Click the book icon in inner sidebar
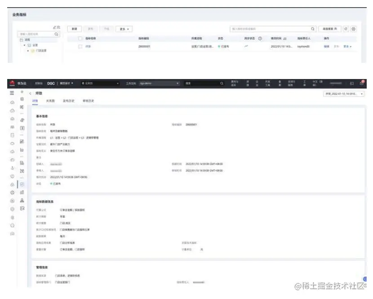This screenshot has height=299, width=373. coord(22,128)
